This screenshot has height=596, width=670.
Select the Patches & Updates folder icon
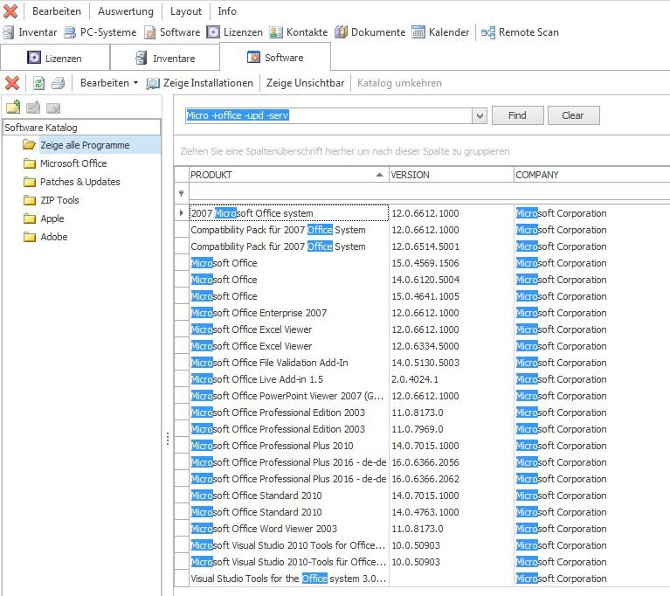click(x=30, y=182)
